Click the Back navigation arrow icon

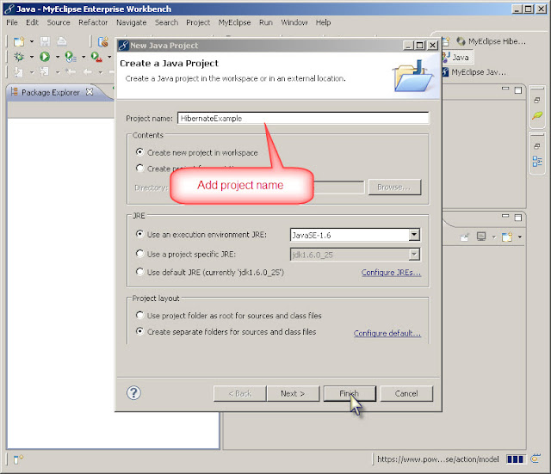88,72
